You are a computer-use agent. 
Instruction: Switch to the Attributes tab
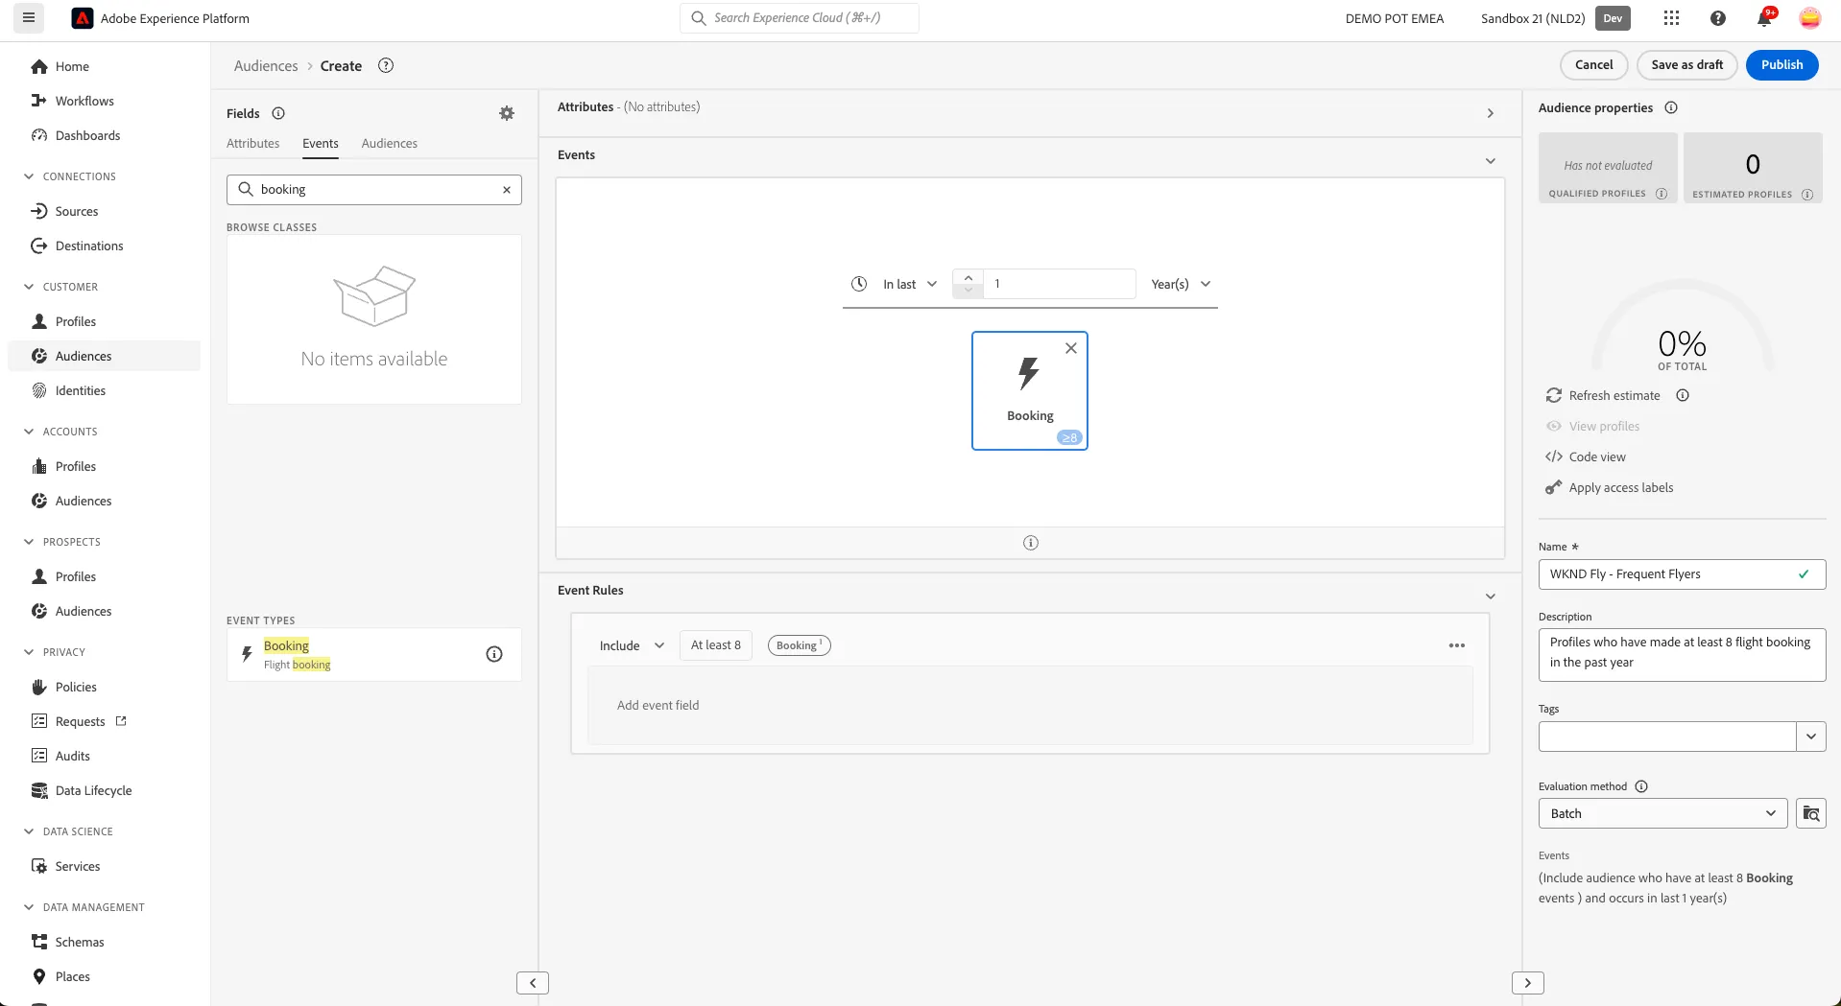point(253,143)
